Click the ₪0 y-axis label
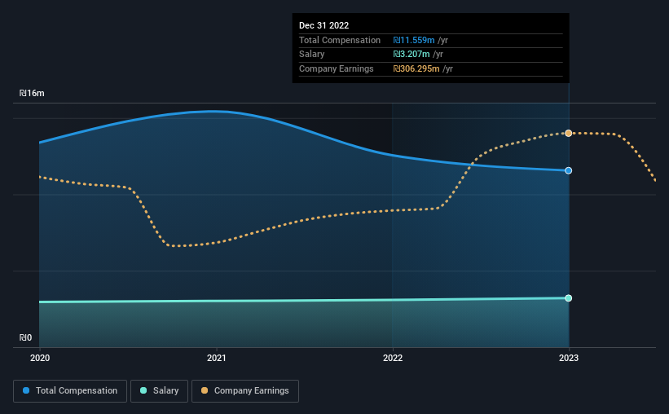The image size is (669, 414). click(x=25, y=337)
